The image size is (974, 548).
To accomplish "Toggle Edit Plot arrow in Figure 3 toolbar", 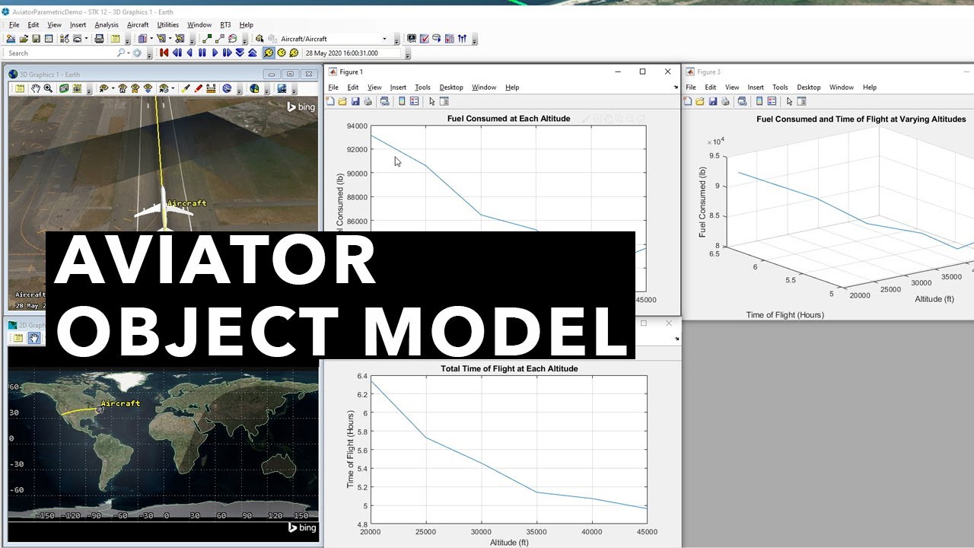I will pos(789,100).
